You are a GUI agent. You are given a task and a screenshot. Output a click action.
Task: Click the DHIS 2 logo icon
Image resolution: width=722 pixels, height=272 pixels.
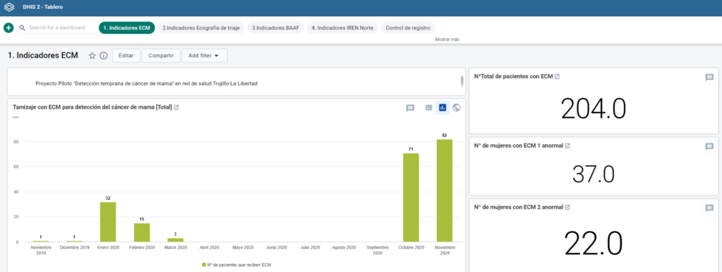click(x=9, y=7)
